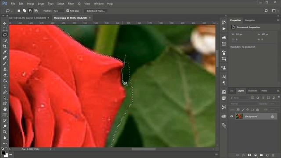
Task: Select the Paint Bucket tool
Action: 5,81
